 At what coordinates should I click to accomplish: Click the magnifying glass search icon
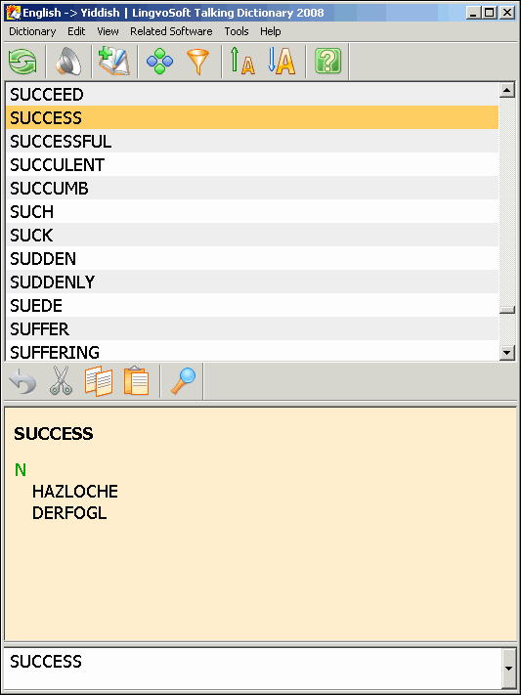[183, 381]
